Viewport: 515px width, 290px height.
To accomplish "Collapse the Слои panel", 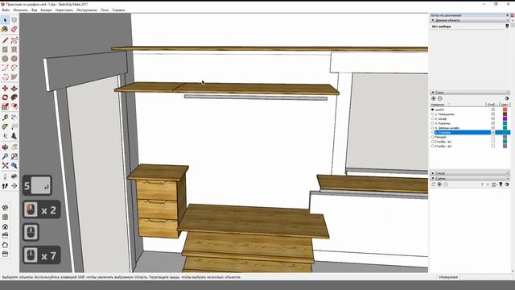I will tap(433, 93).
